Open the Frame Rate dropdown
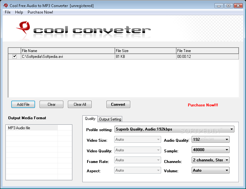The image size is (246, 189). (138, 160)
